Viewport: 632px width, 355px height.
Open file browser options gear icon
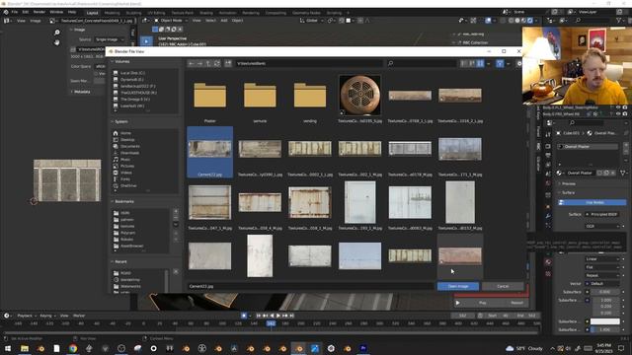point(519,63)
